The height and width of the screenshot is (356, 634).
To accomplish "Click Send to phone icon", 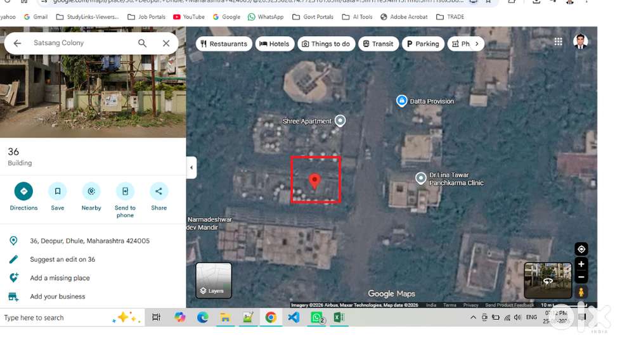I will (125, 191).
